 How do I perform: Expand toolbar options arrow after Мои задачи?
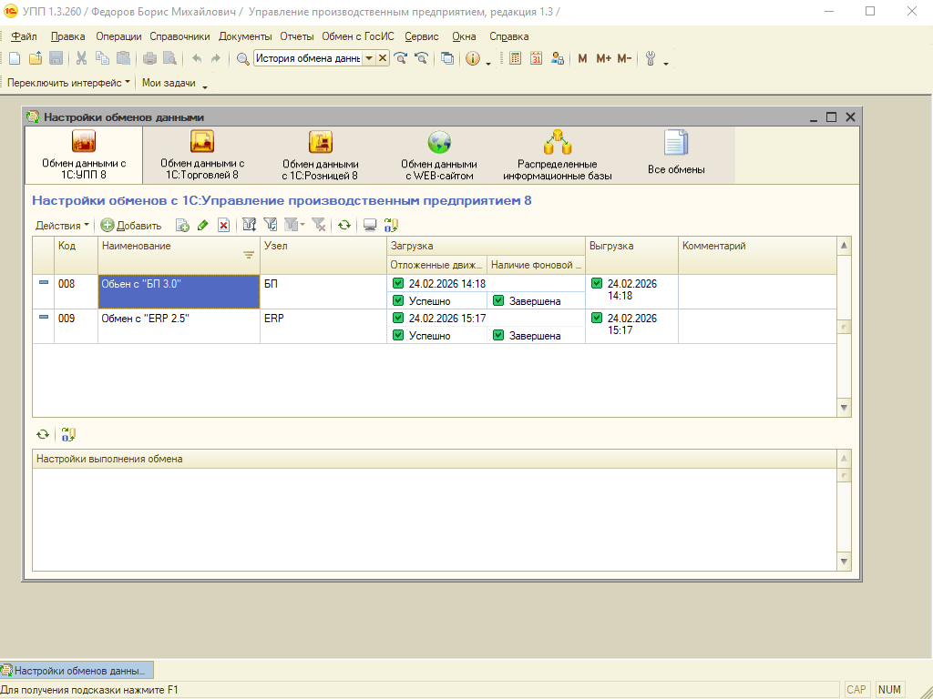[205, 86]
